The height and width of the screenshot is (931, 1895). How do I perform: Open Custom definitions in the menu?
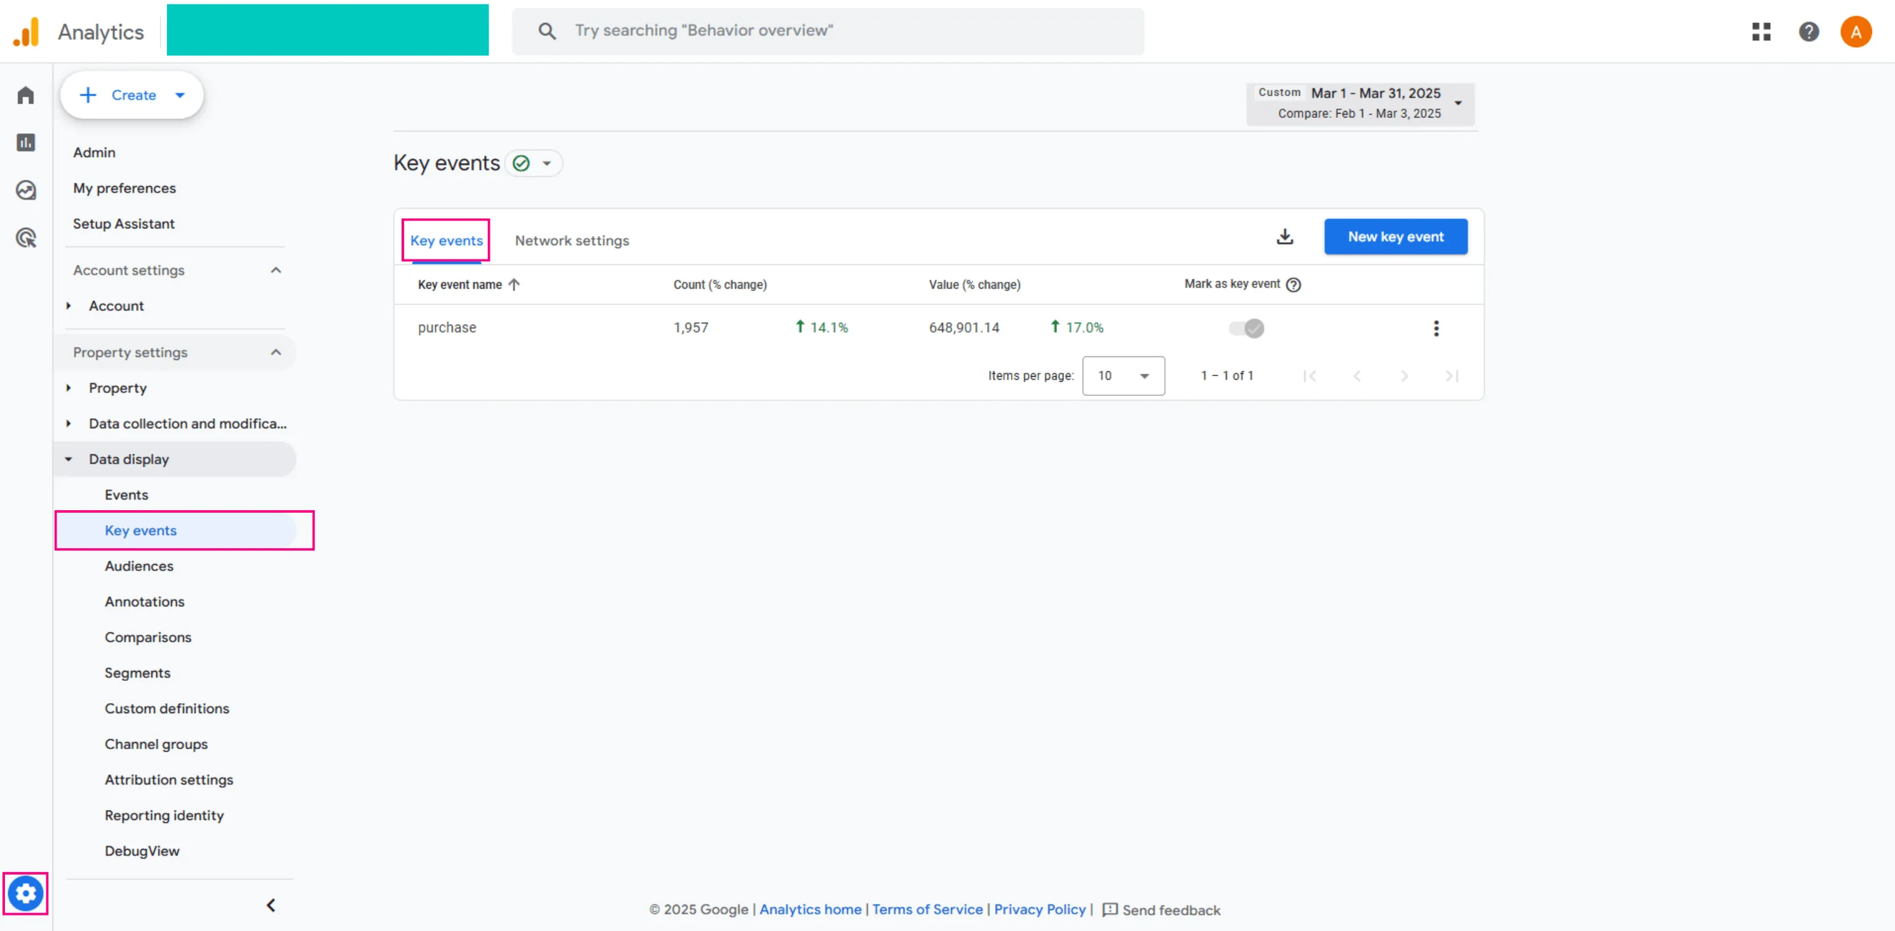pyautogui.click(x=166, y=709)
